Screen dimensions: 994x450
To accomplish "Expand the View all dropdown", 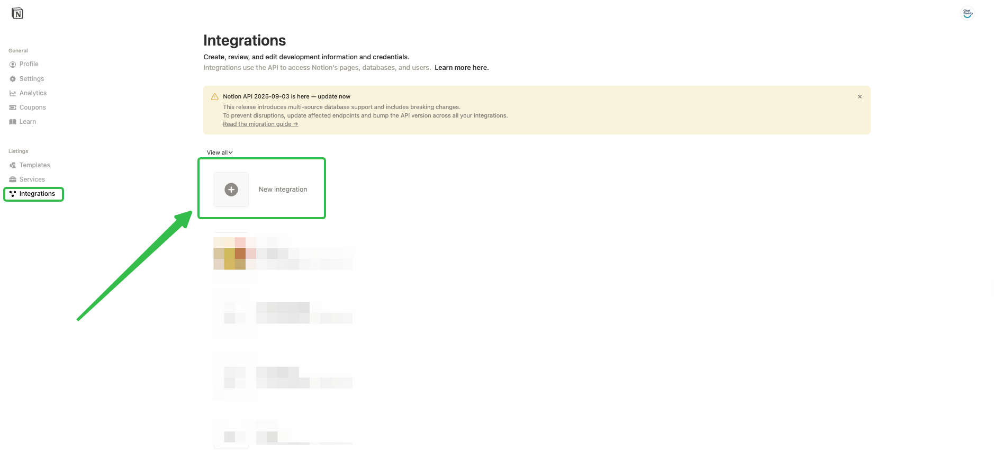I will click(220, 152).
